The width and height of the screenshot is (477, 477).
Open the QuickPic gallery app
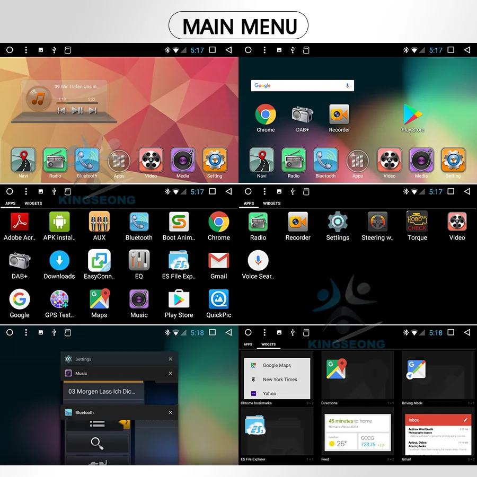[x=219, y=299]
